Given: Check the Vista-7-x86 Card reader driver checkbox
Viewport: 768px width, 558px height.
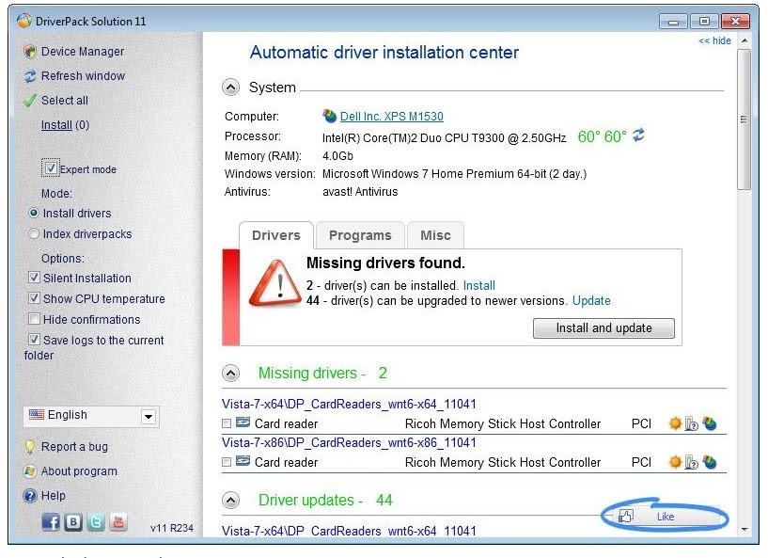Looking at the screenshot, I should click(227, 462).
